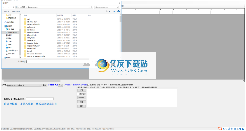Select WPS网盘 cloud icon in sidebar

pos(6,22)
